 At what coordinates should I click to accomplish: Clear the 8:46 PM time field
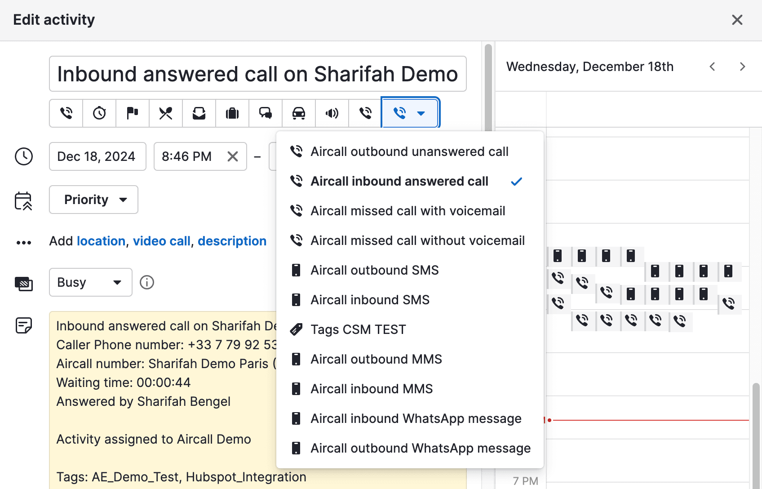pos(232,156)
